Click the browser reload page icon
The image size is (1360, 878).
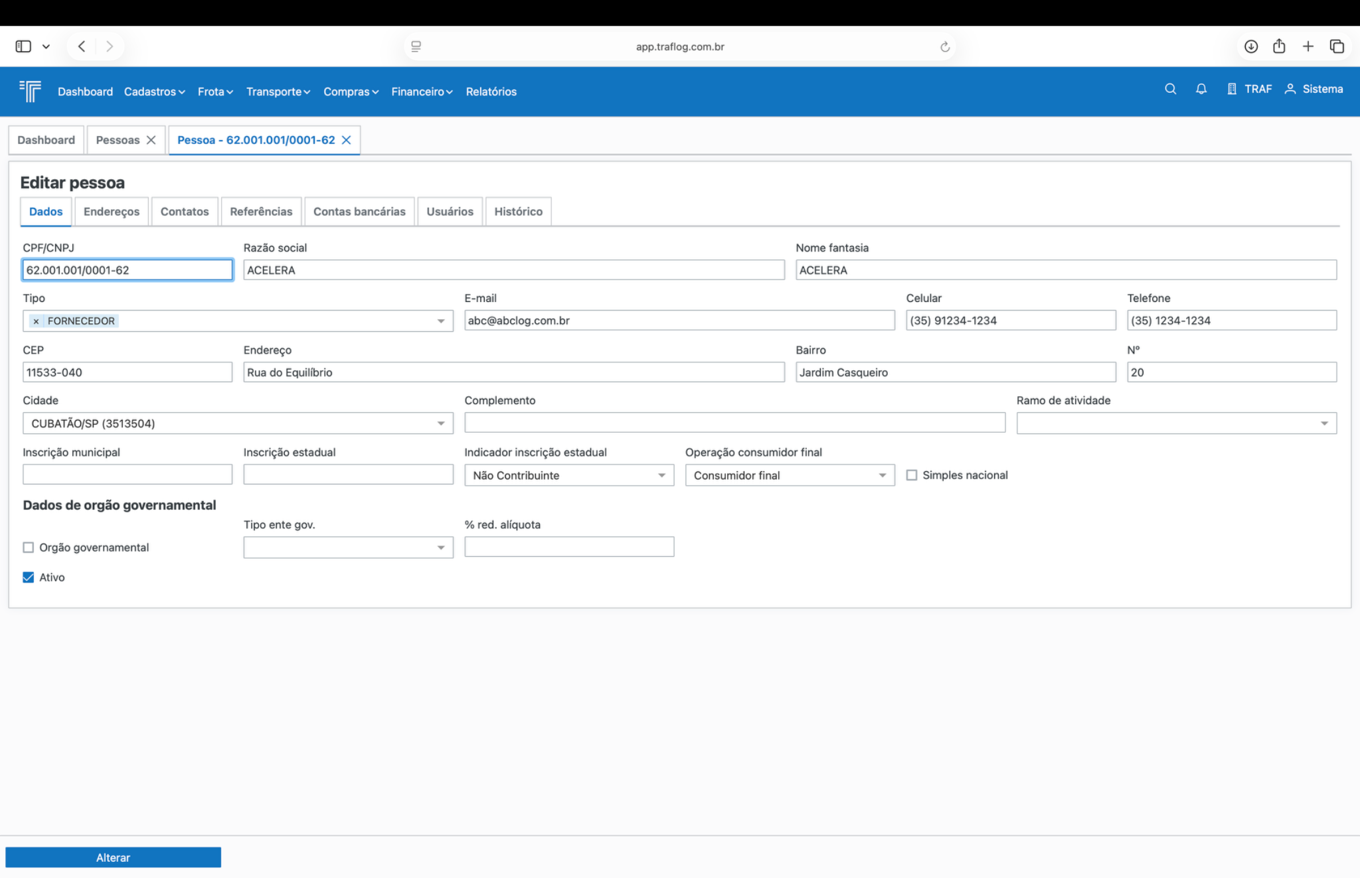[x=944, y=46]
